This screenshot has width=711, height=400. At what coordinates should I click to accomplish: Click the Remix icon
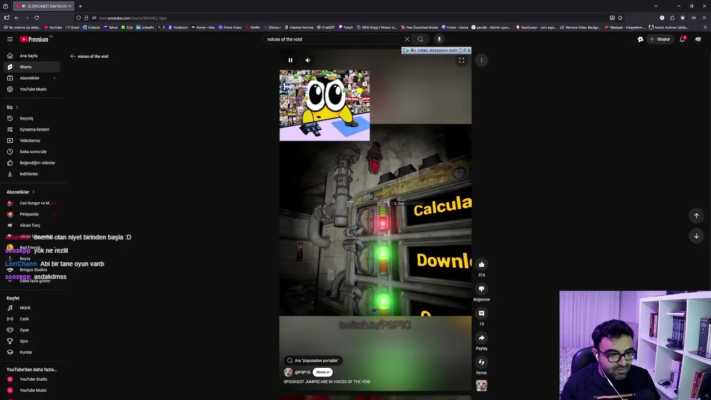482,362
